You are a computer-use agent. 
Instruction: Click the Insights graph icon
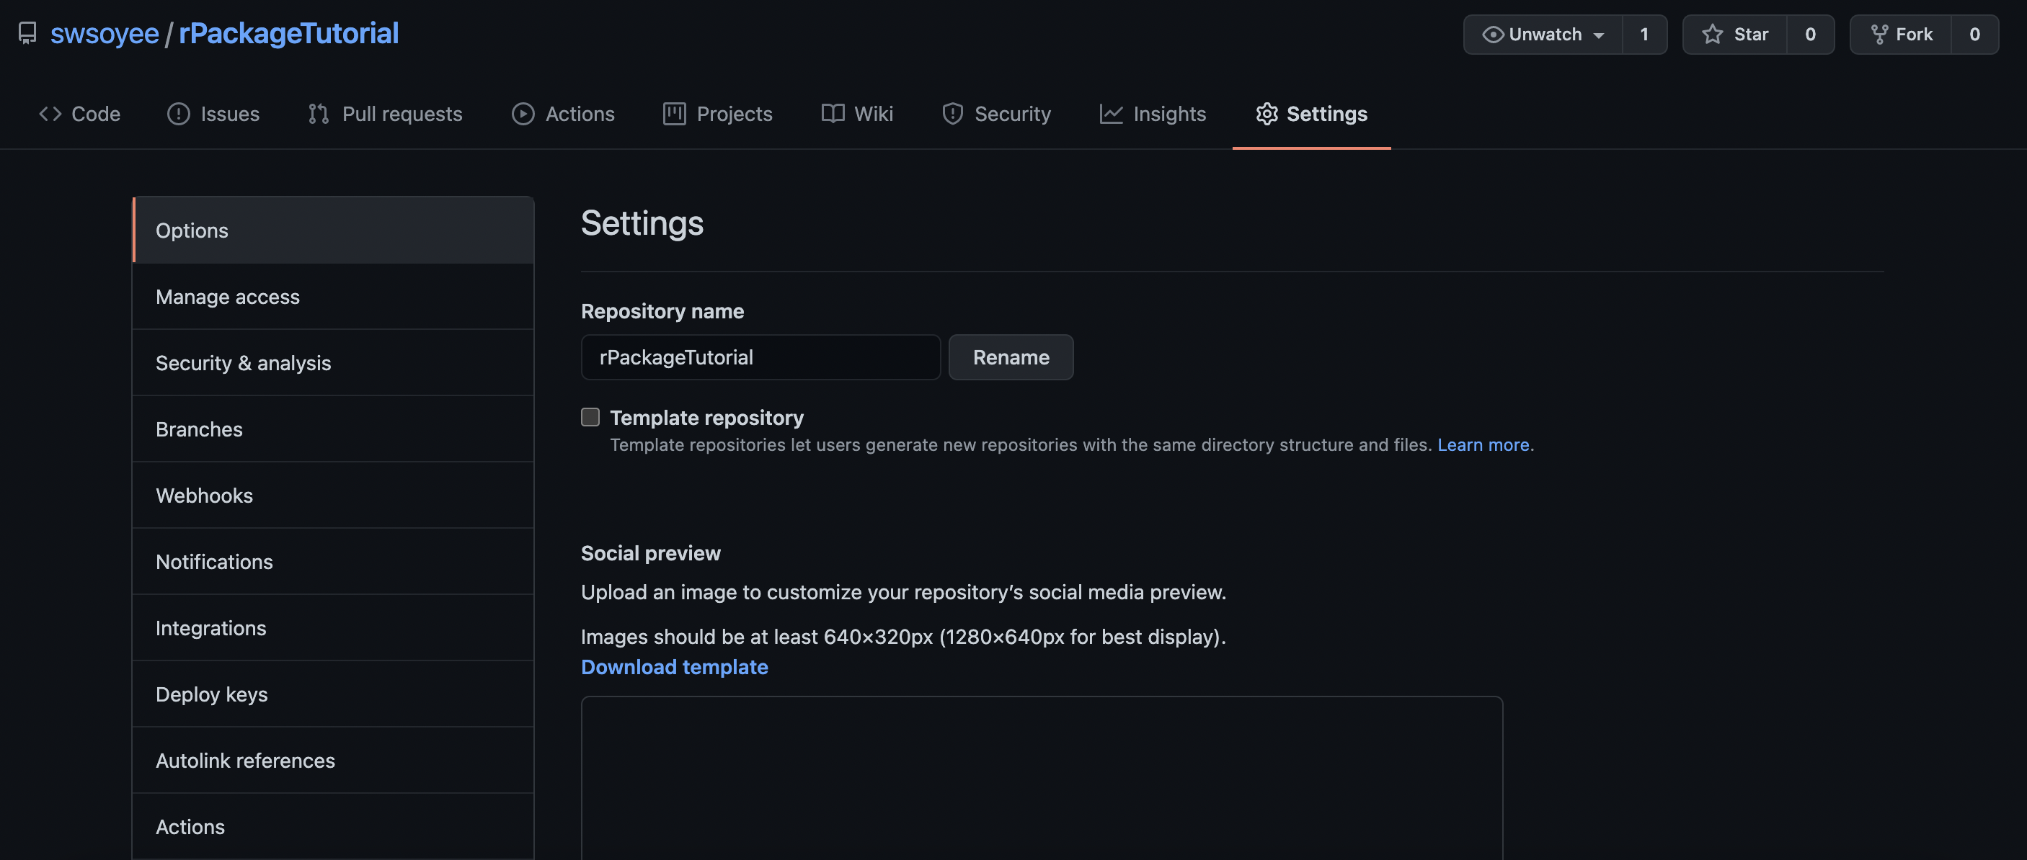(x=1110, y=114)
